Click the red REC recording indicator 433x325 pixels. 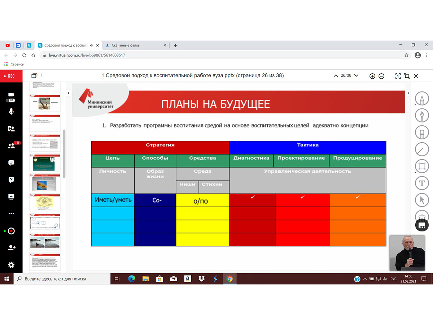pyautogui.click(x=11, y=76)
